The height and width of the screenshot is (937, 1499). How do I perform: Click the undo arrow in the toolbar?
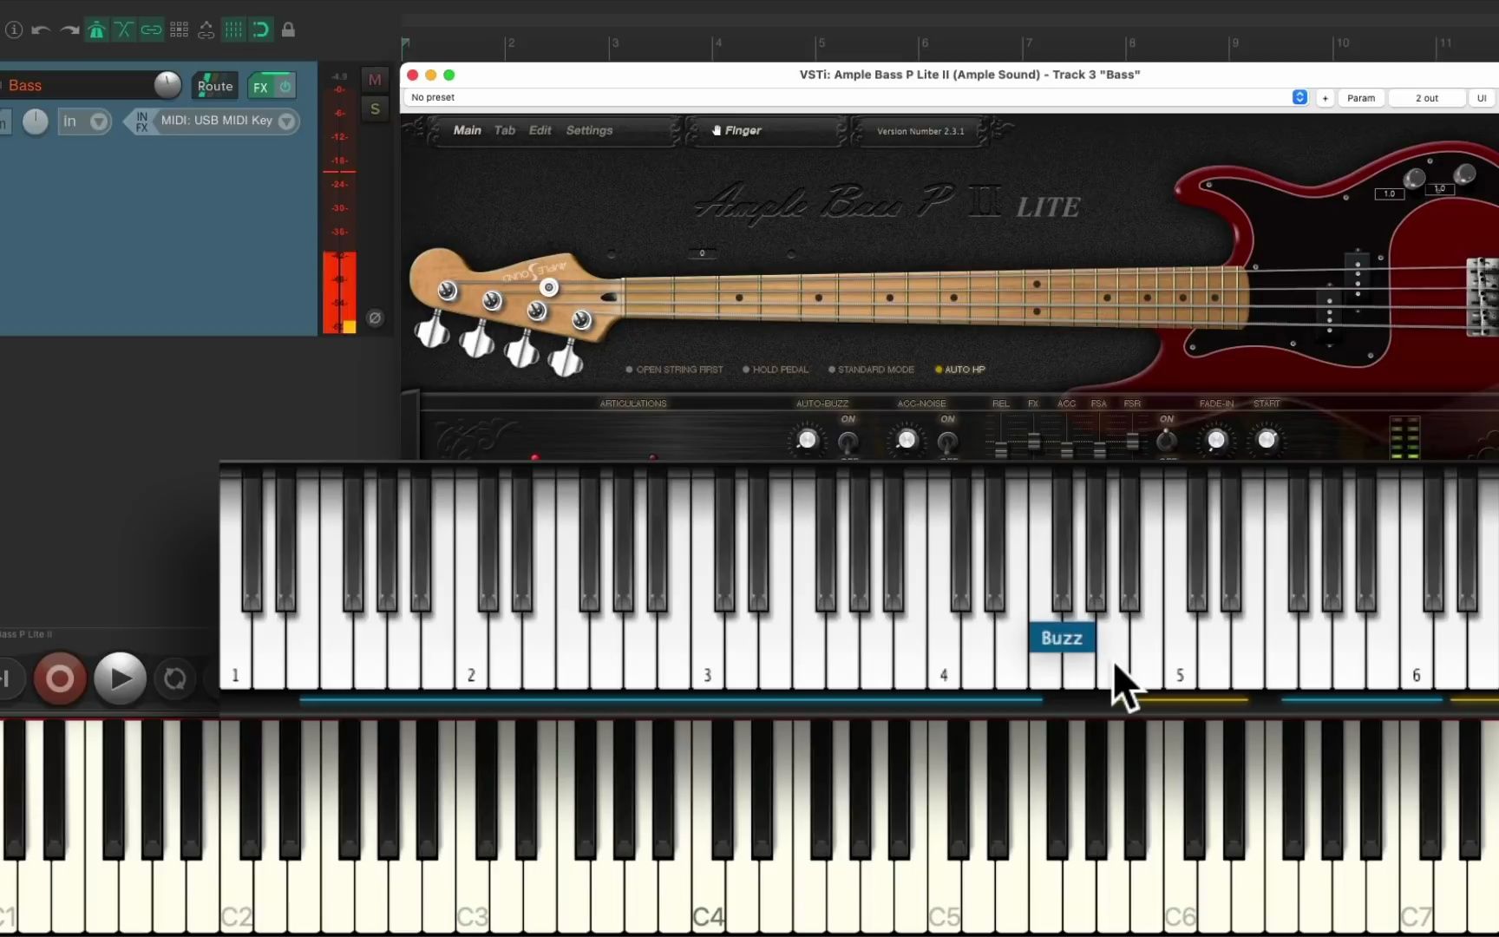click(41, 29)
